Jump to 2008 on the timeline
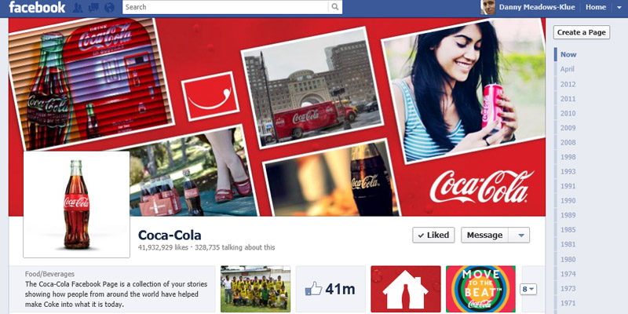 click(x=568, y=142)
